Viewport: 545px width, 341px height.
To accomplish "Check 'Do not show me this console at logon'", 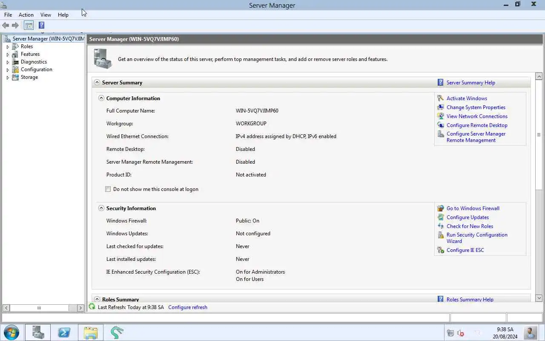I will (x=108, y=189).
